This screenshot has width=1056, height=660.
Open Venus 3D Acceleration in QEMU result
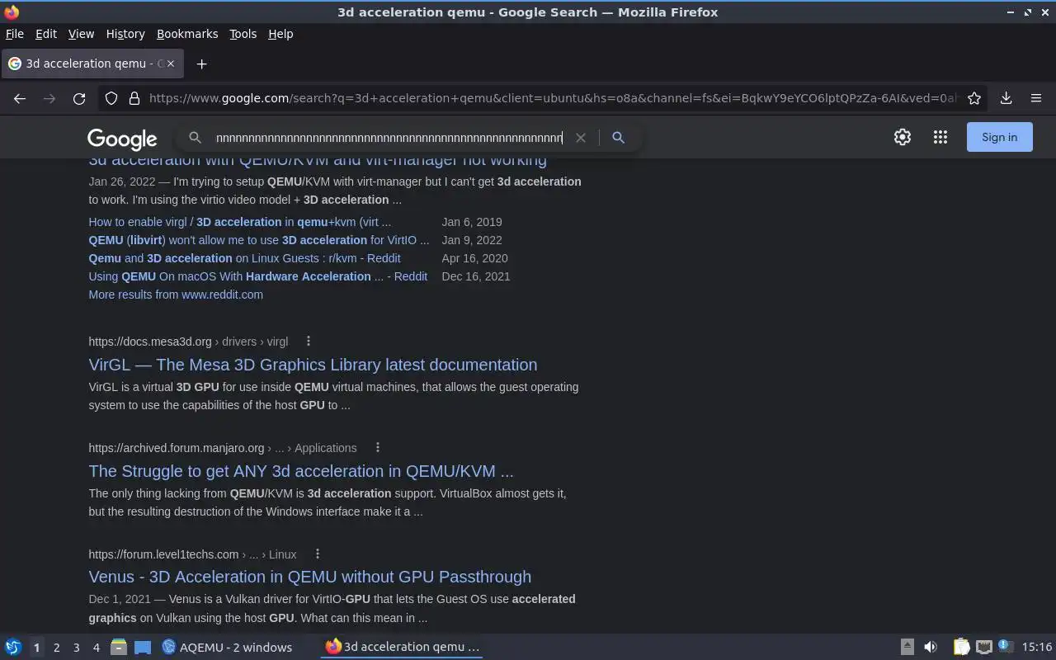tap(310, 577)
